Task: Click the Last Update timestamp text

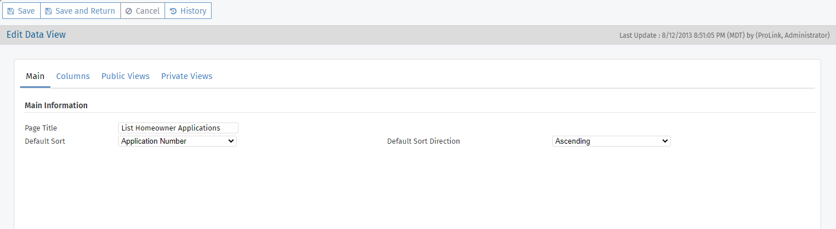Action: point(724,35)
